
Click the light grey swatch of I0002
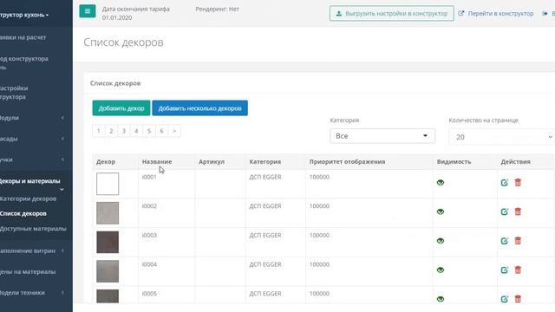(108, 213)
